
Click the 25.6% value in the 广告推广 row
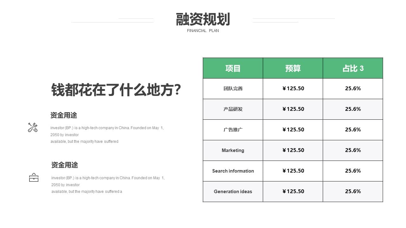point(353,130)
